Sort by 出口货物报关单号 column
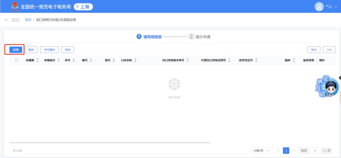 [x=188, y=60]
